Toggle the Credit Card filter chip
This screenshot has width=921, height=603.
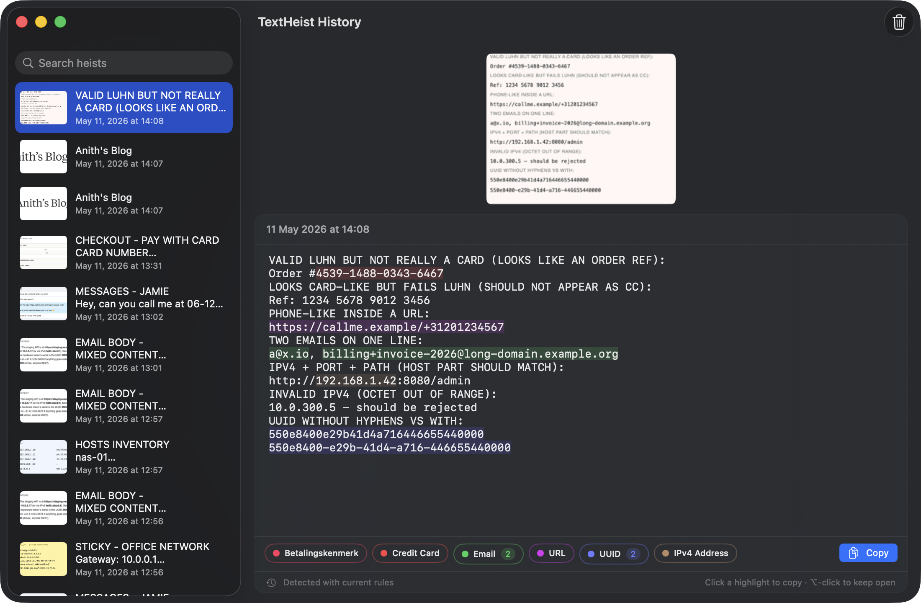coord(410,553)
